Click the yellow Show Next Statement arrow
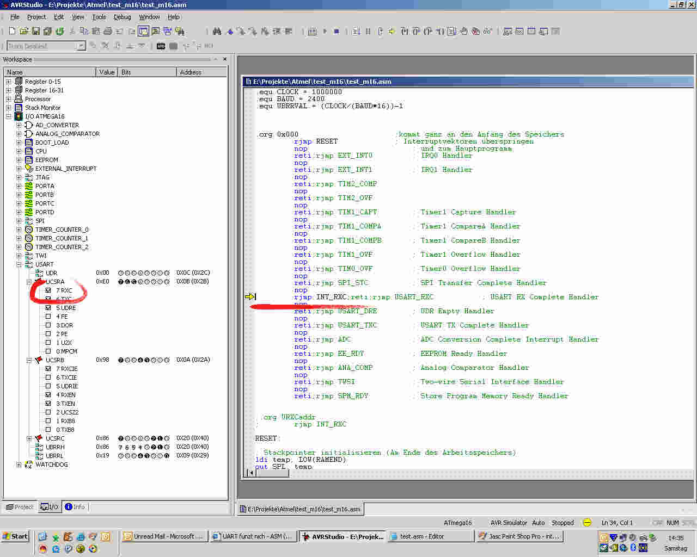The height and width of the screenshot is (557, 697). coord(392,32)
